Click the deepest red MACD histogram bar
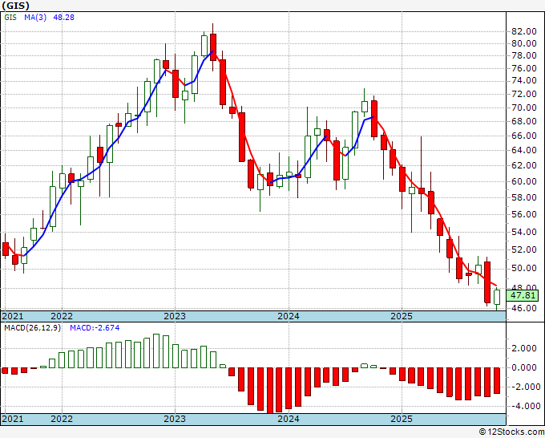The height and width of the screenshot is (438, 545). point(269,391)
